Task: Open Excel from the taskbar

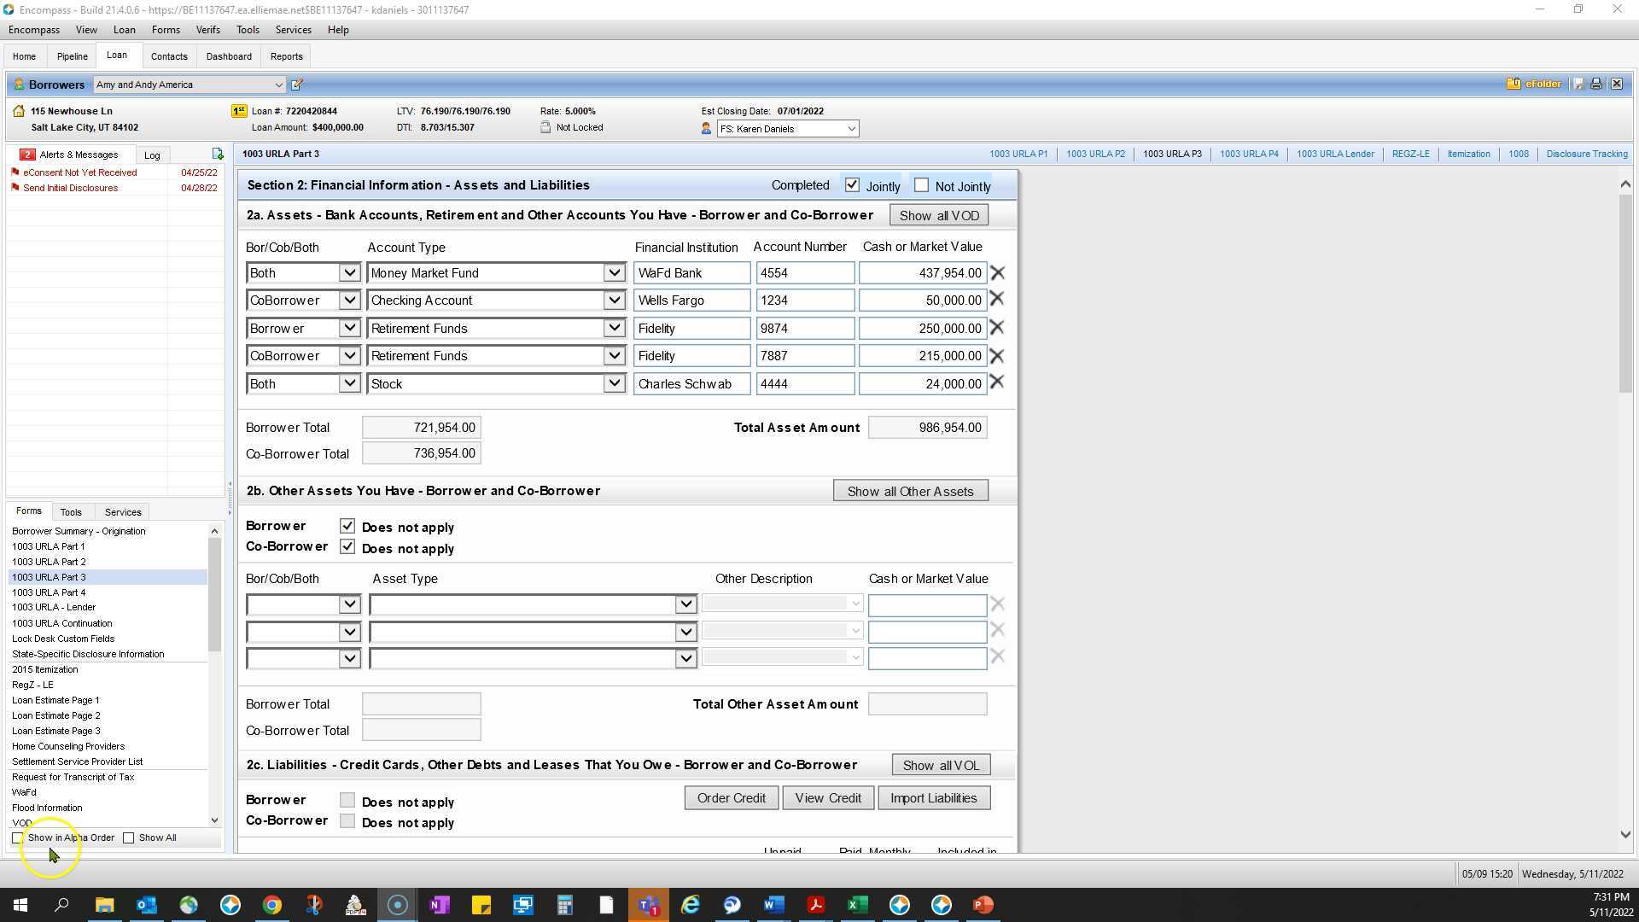Action: [857, 905]
